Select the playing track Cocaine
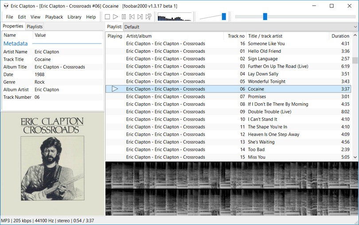Image resolution: width=359 pixels, height=225 pixels. [228, 89]
